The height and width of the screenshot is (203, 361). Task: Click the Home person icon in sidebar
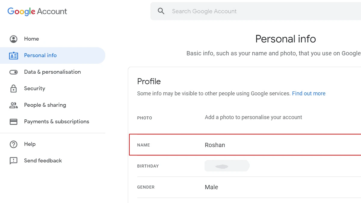click(x=14, y=39)
